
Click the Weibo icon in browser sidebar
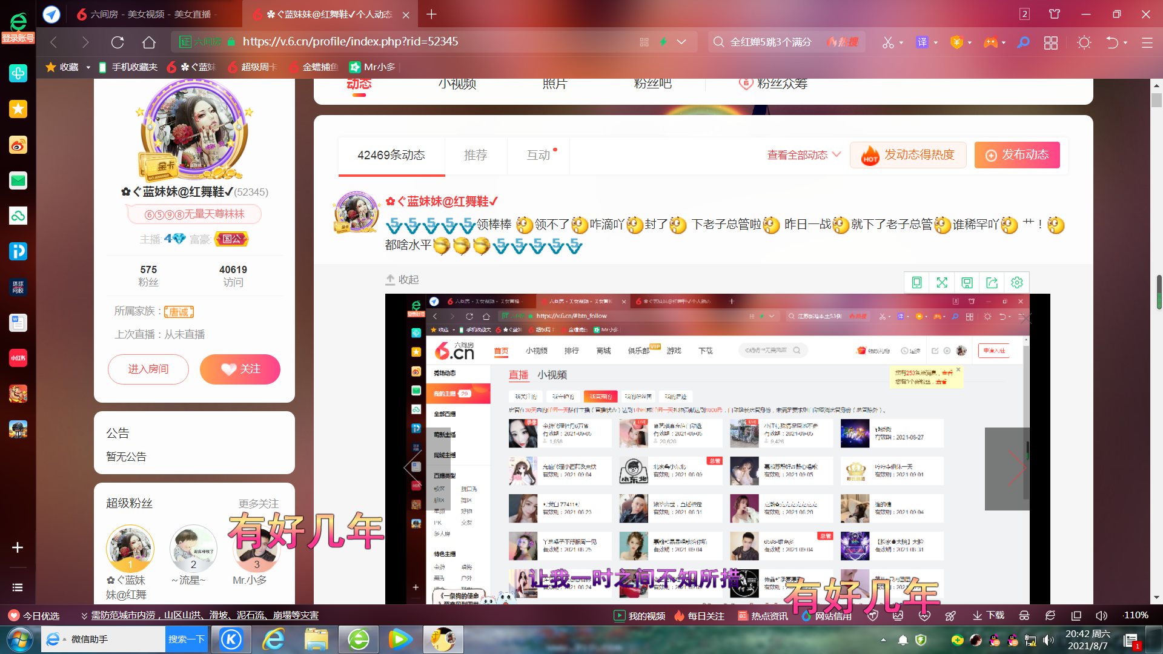point(18,145)
